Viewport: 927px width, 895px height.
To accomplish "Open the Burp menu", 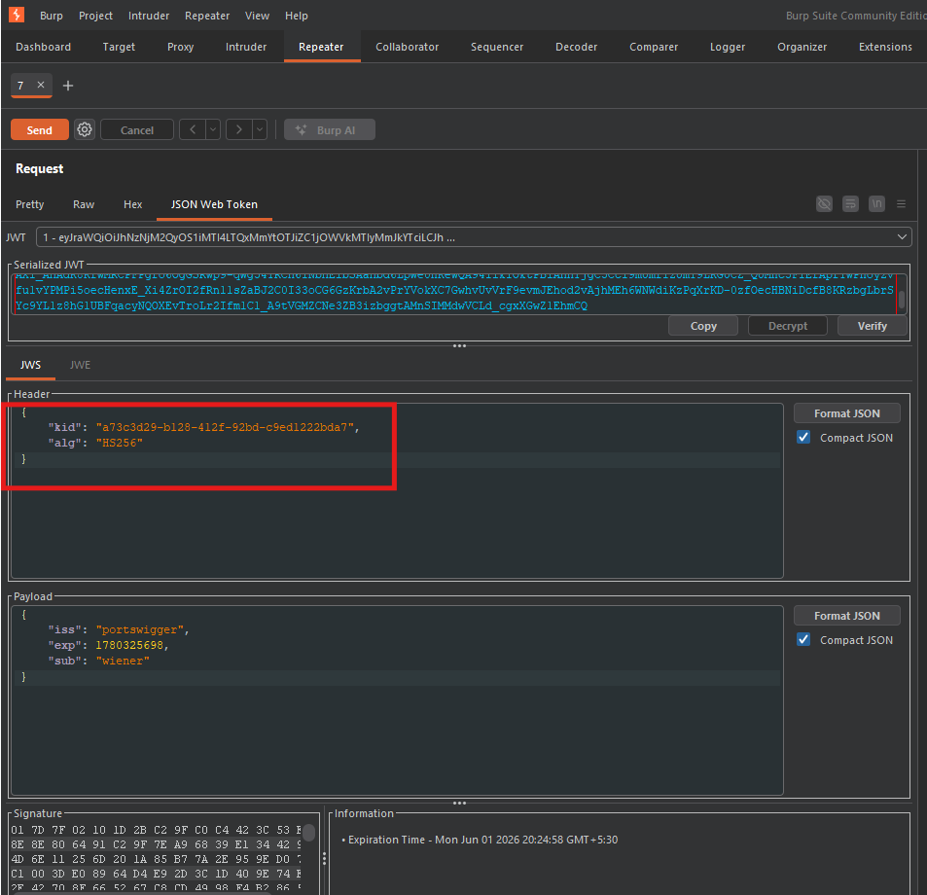I will click(52, 16).
